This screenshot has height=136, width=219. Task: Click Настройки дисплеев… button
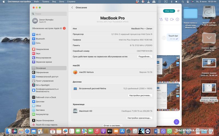point(140,95)
